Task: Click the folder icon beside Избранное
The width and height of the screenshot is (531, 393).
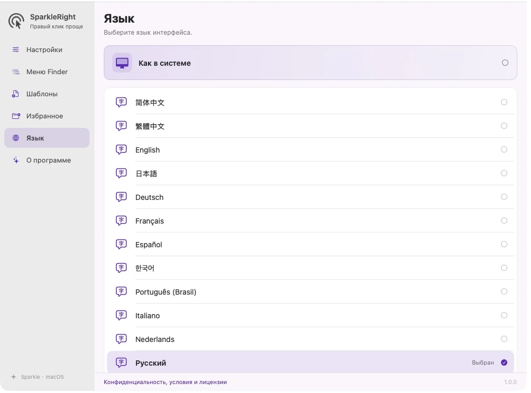Action: [16, 116]
